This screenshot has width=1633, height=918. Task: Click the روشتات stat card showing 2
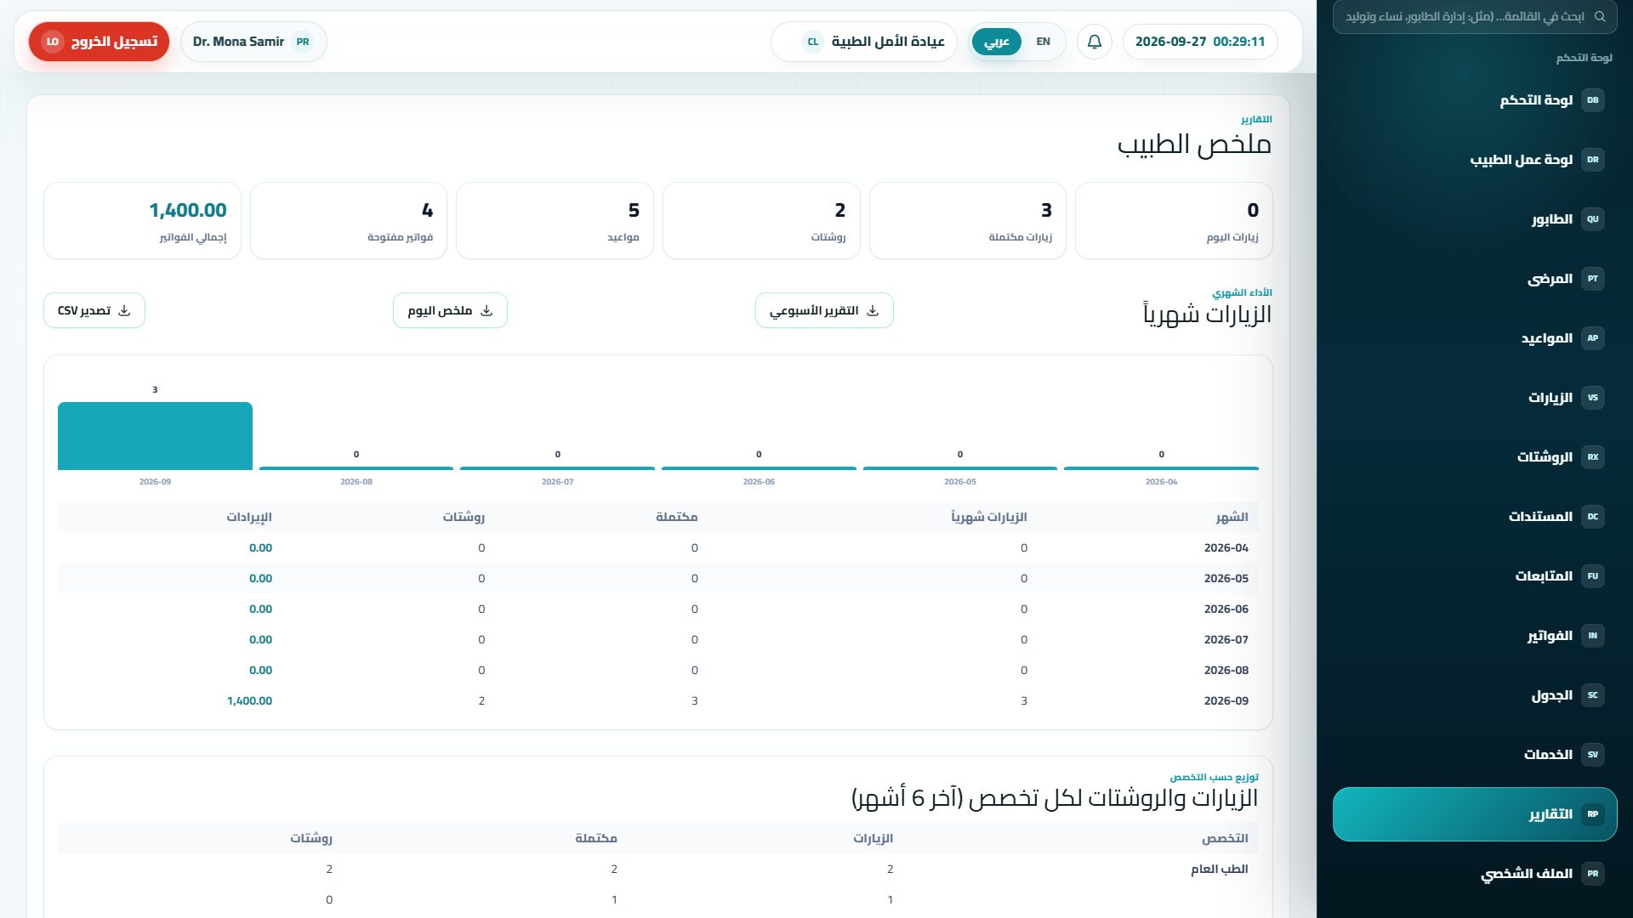point(761,220)
